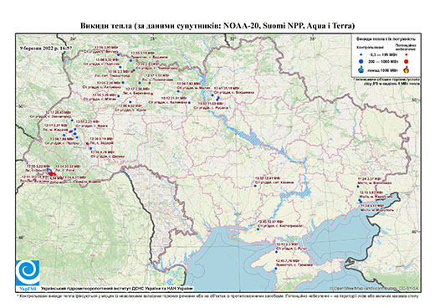Select the blue flame icon in the legend
The image size is (435, 308).
pos(361,69)
